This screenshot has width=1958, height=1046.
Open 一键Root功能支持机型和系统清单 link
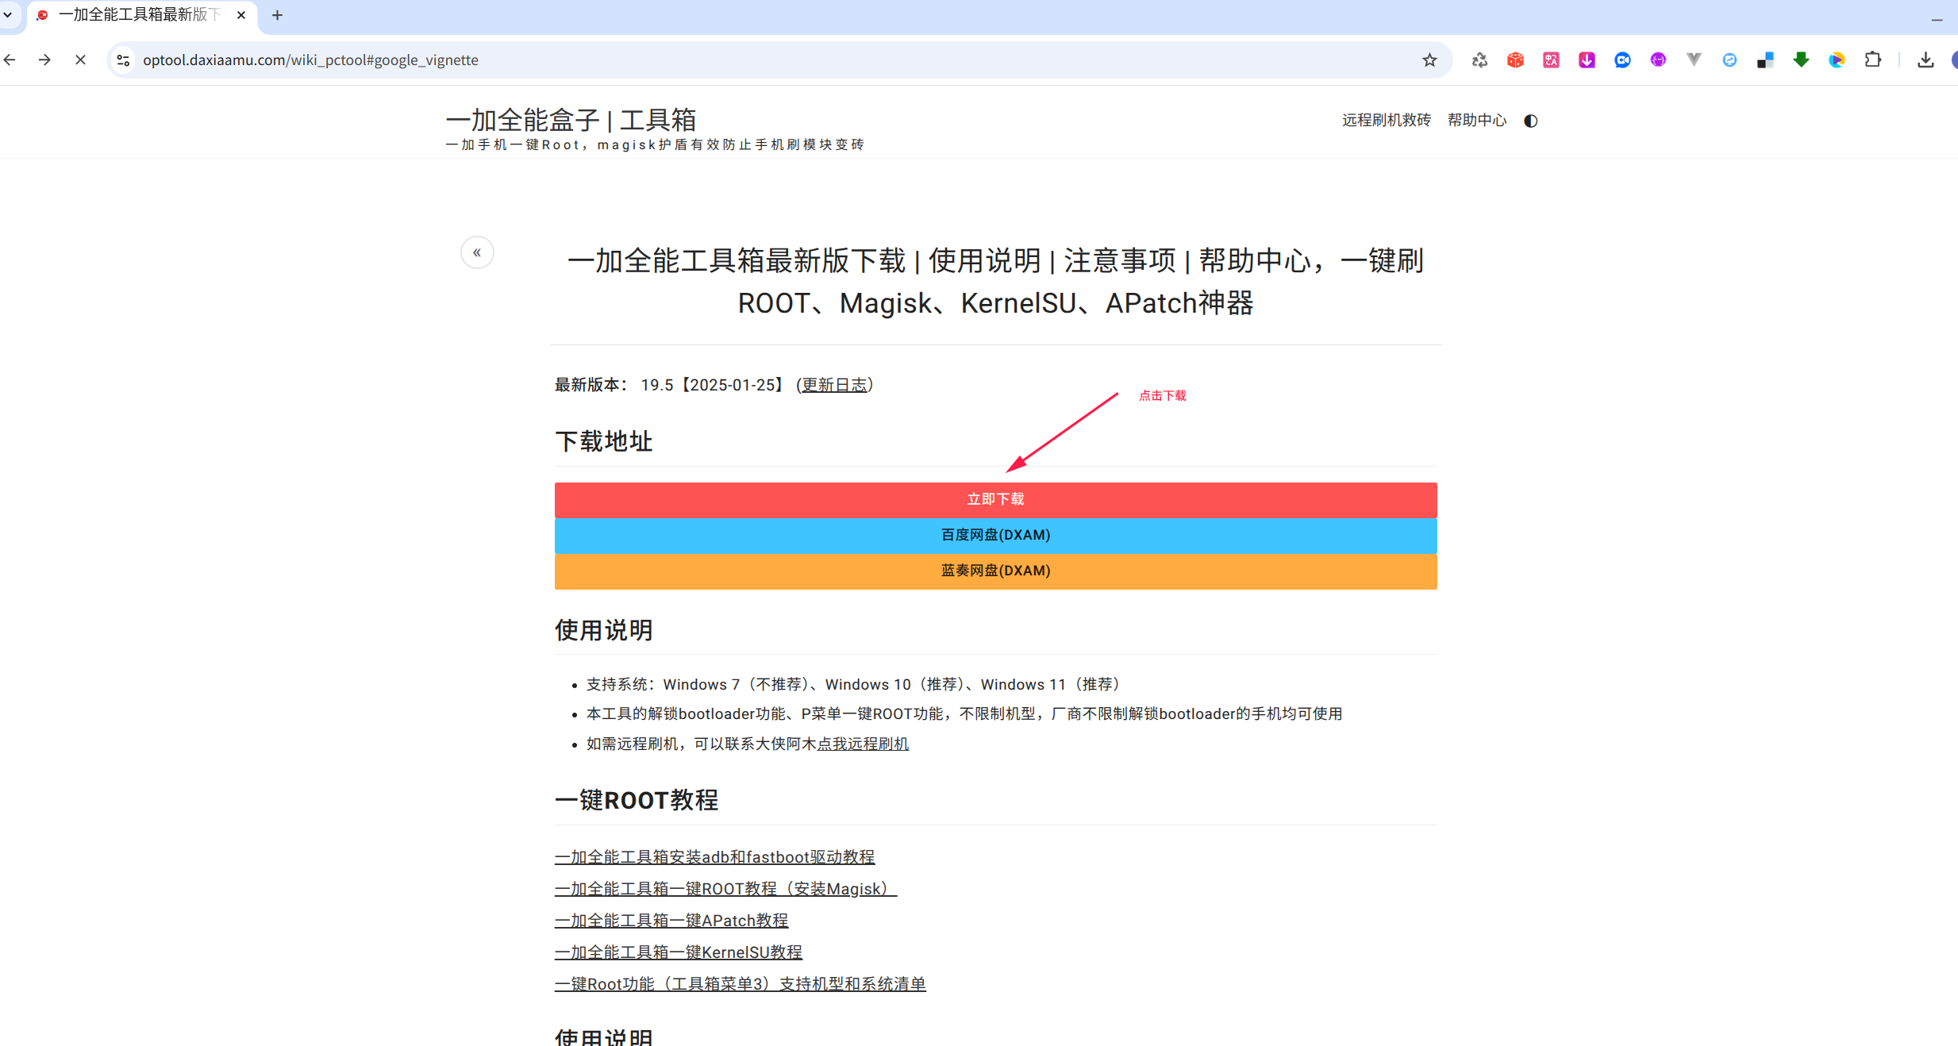740,984
